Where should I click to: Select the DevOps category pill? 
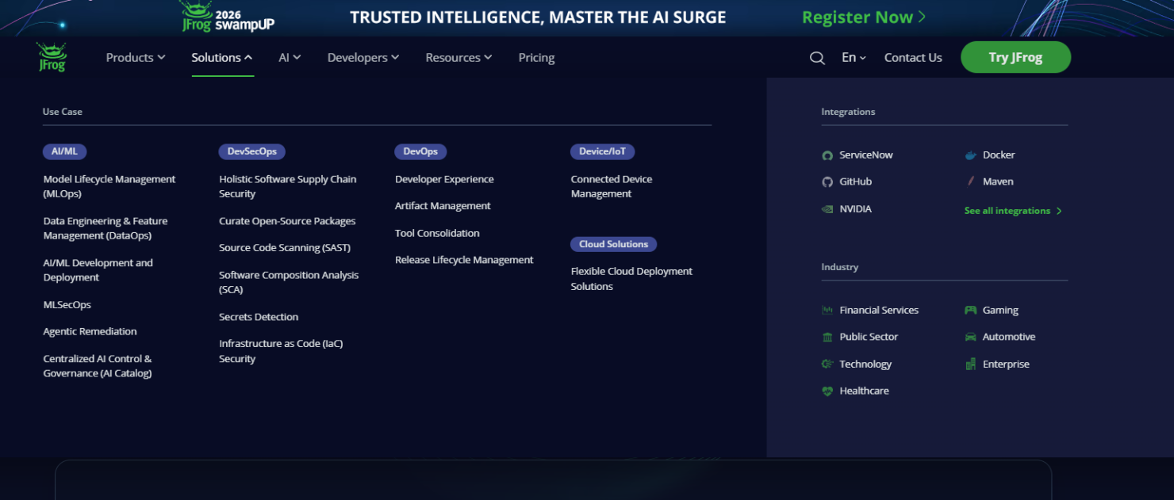[x=420, y=151]
